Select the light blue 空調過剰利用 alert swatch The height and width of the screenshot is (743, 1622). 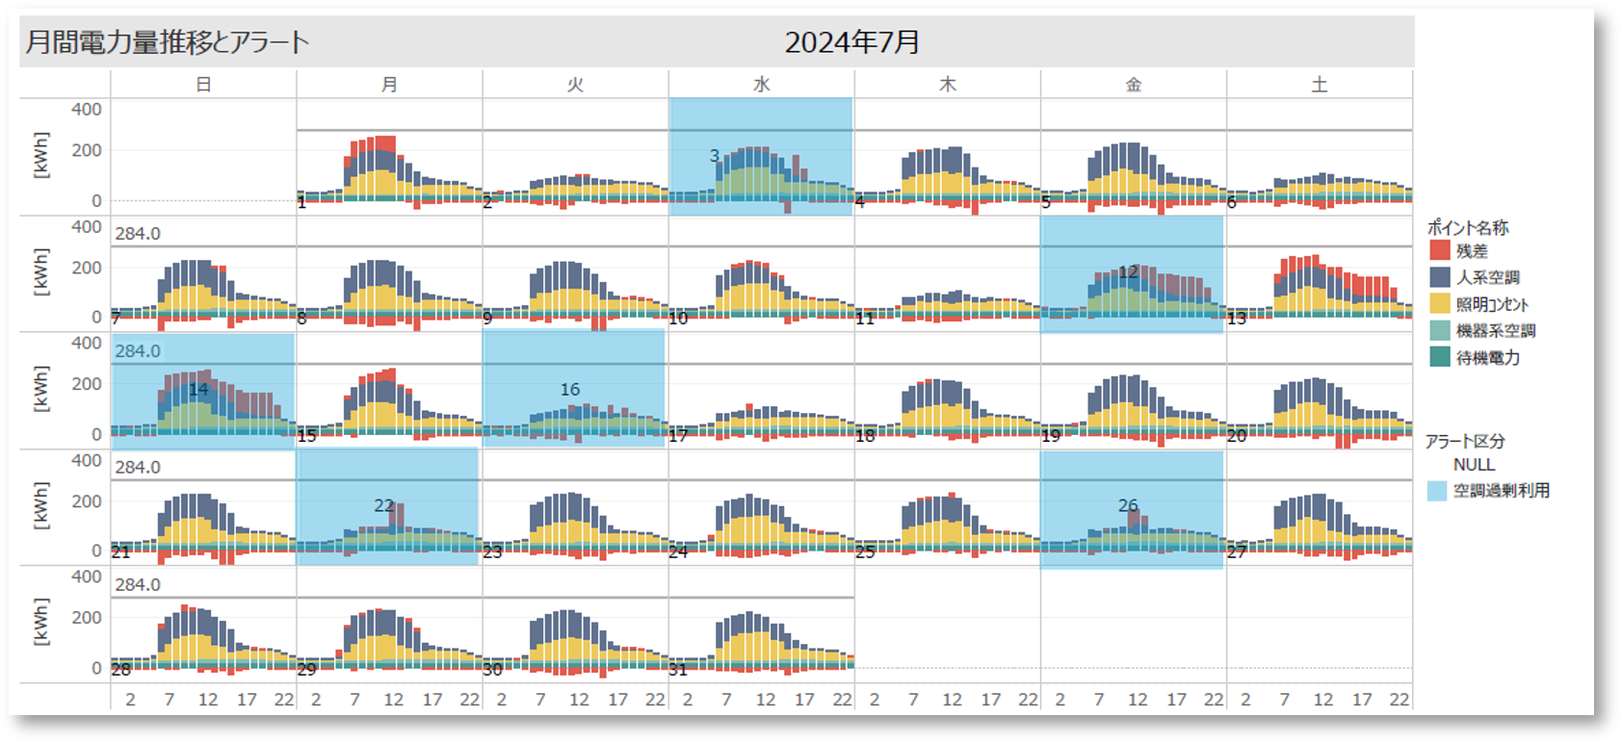[1437, 491]
